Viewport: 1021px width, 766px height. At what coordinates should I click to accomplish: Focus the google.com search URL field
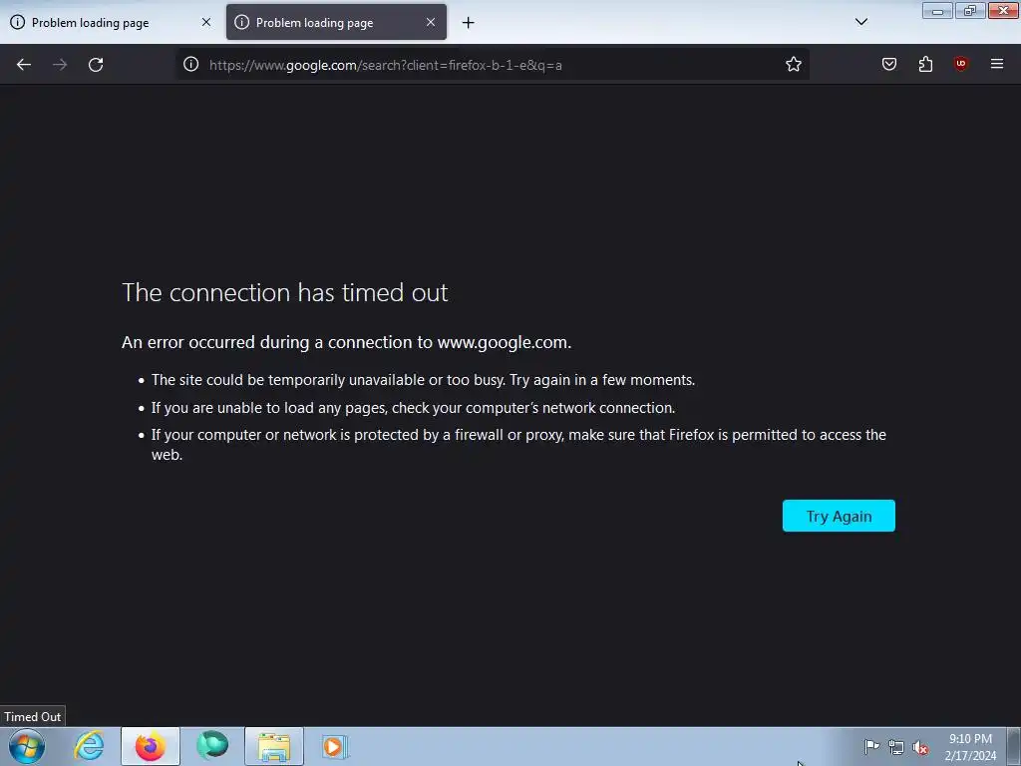pyautogui.click(x=492, y=65)
